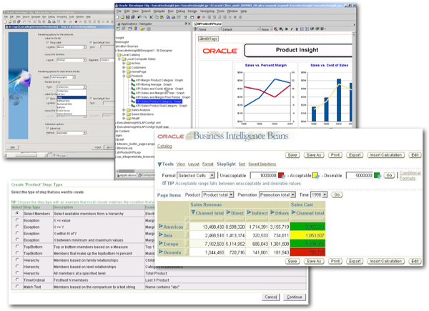Viewport: 429px width, 311px height.
Task: Pick the green Desirable color swatch
Action: [378, 175]
